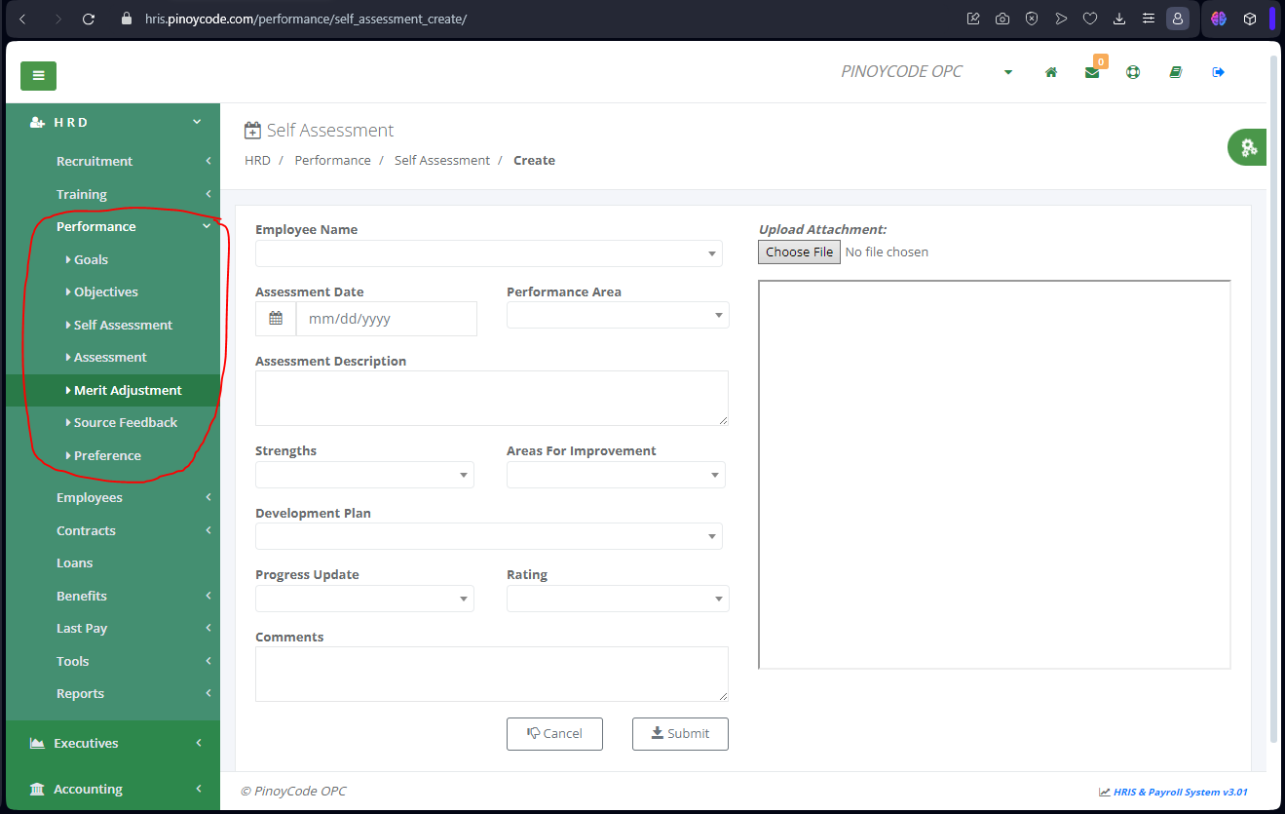The width and height of the screenshot is (1285, 814).
Task: Expand the Contracts submenu
Action: [x=113, y=530]
